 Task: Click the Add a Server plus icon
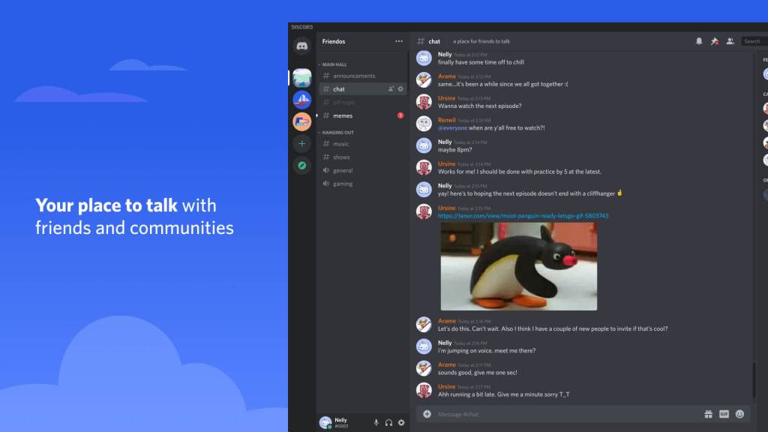pos(301,143)
